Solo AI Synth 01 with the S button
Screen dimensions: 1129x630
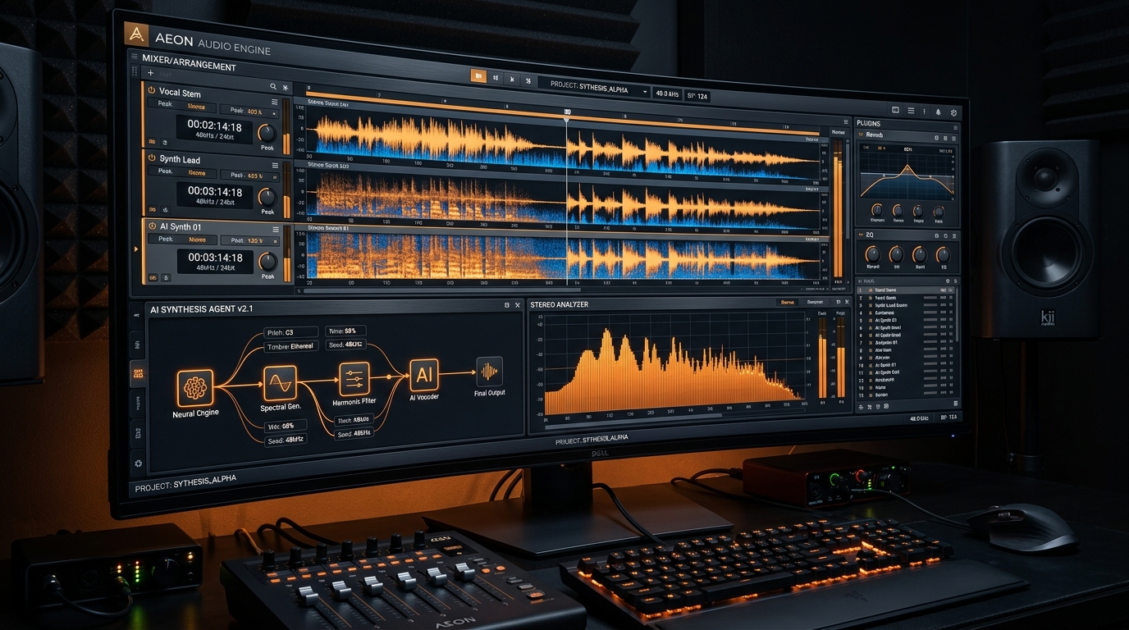point(165,278)
